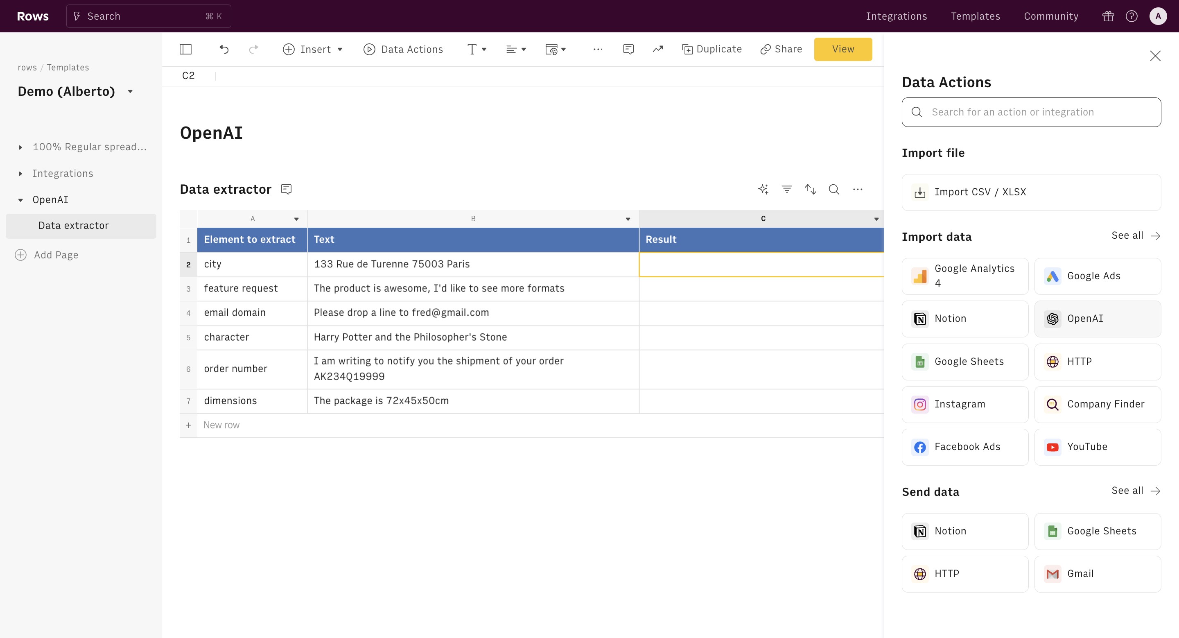The image size is (1179, 638).
Task: Open the Data extractor table comment icon
Action: point(287,190)
